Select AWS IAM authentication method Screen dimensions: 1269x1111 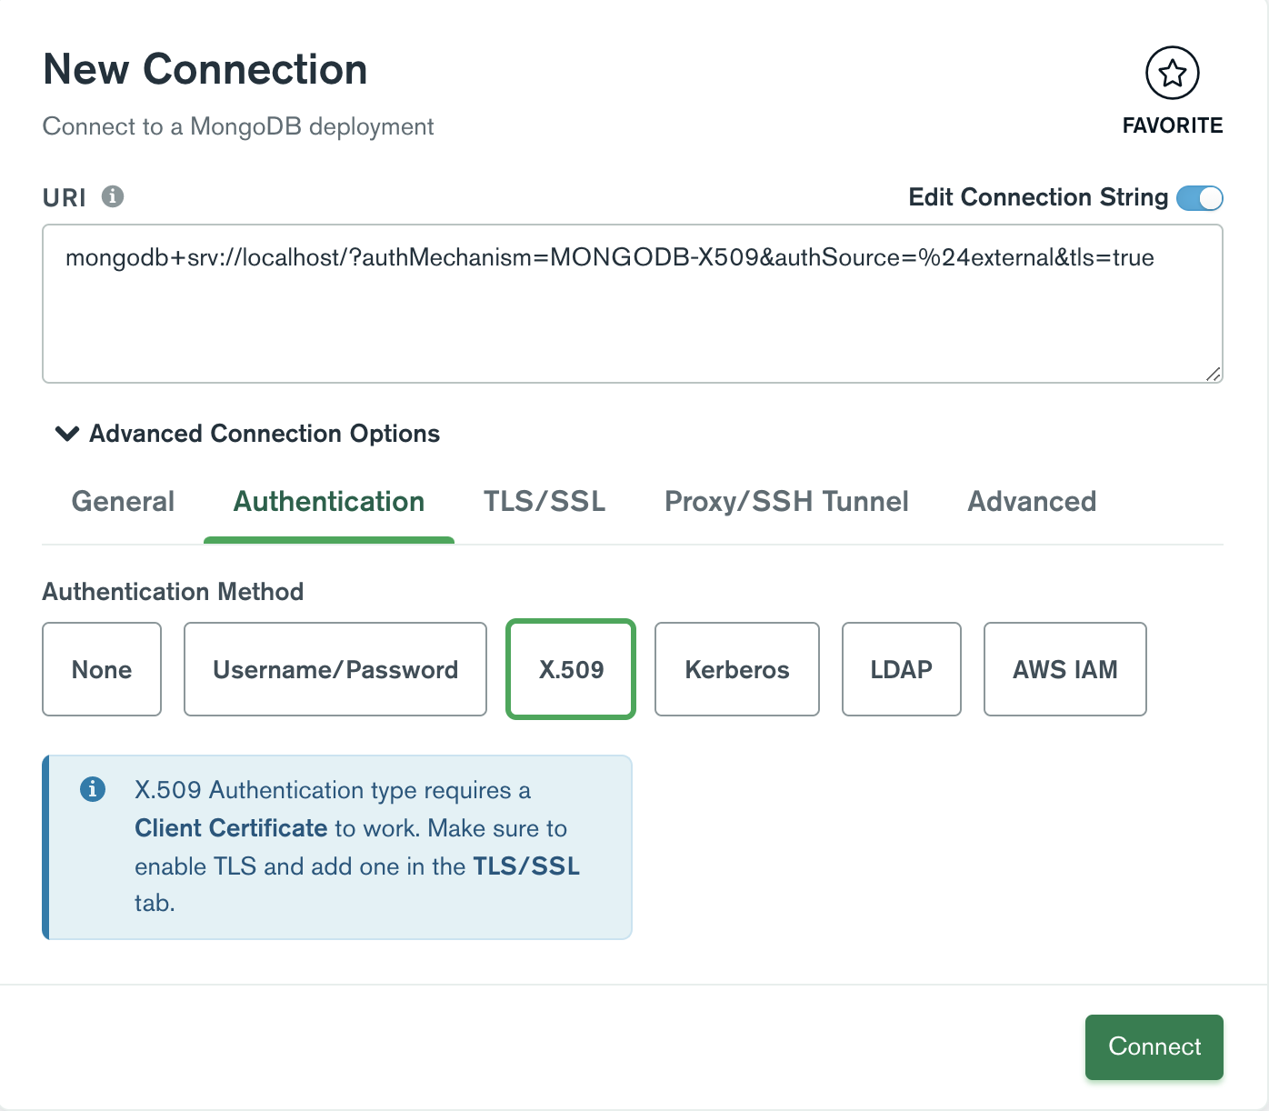[1065, 669]
